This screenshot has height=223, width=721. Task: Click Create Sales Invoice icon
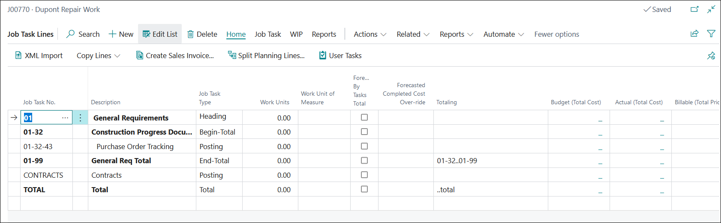tap(140, 56)
